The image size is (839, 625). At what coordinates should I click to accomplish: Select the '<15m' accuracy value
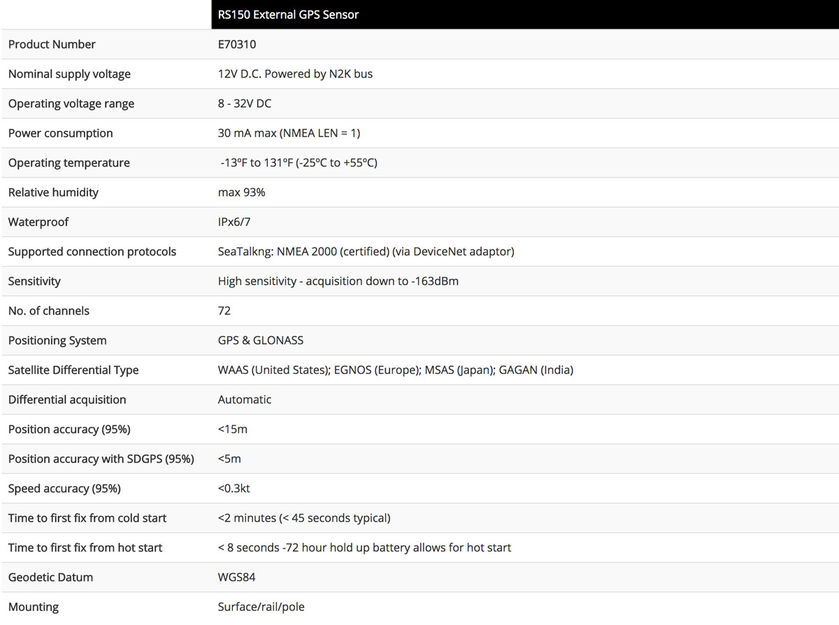tap(233, 429)
